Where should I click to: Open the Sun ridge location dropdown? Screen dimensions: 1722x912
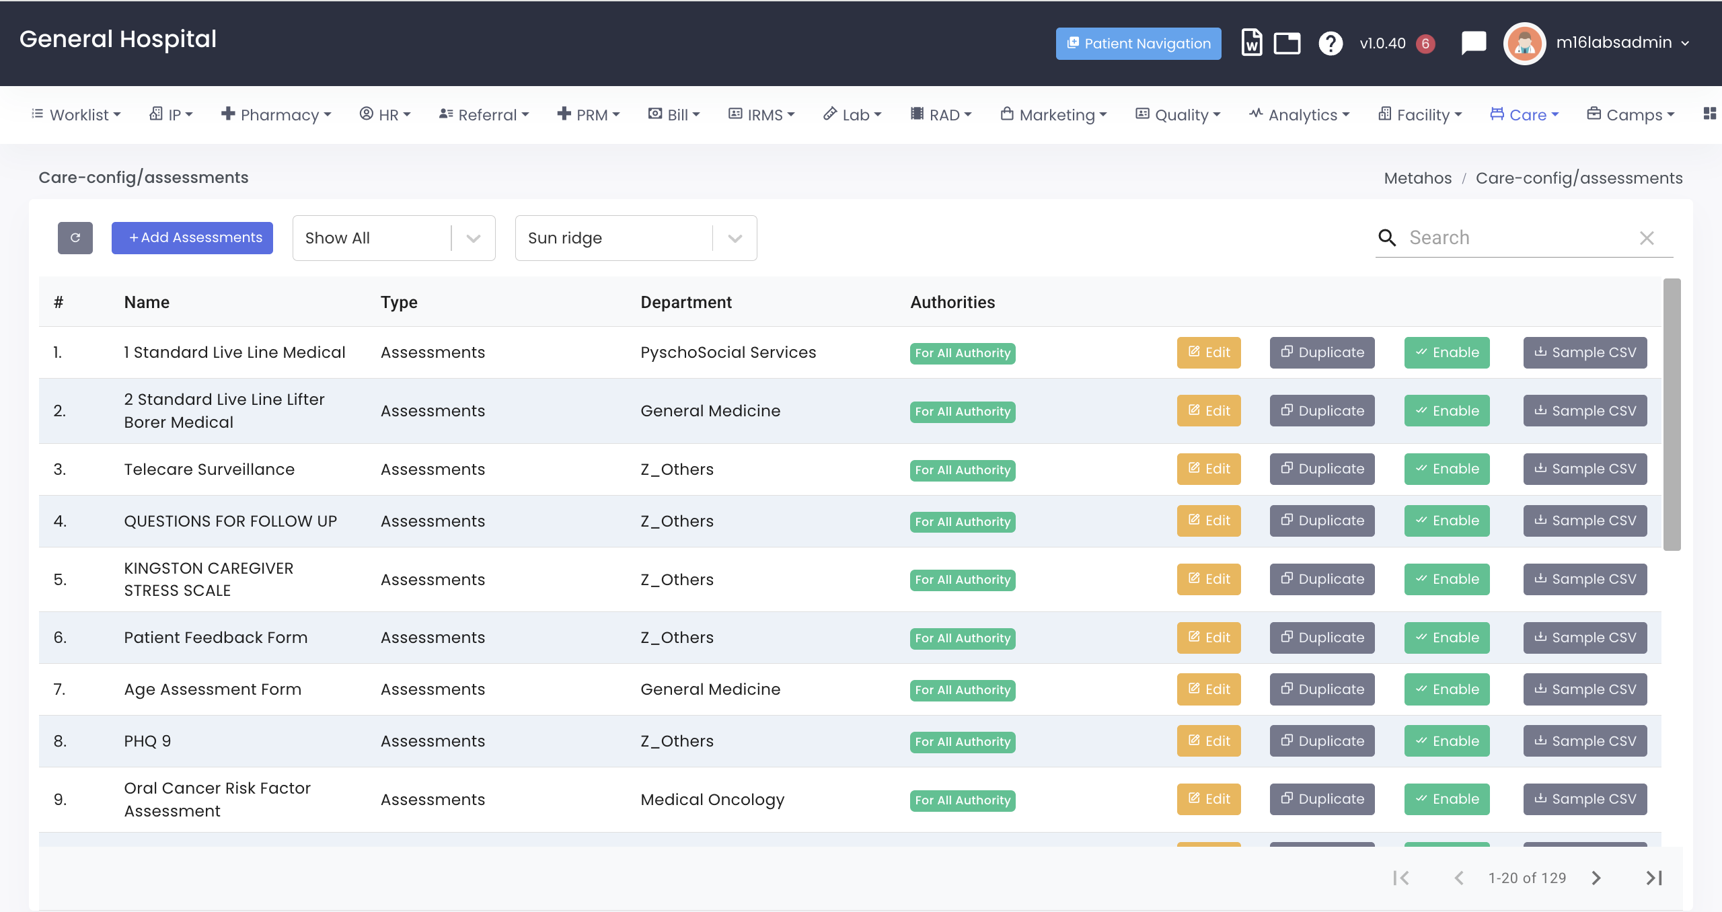coord(735,238)
